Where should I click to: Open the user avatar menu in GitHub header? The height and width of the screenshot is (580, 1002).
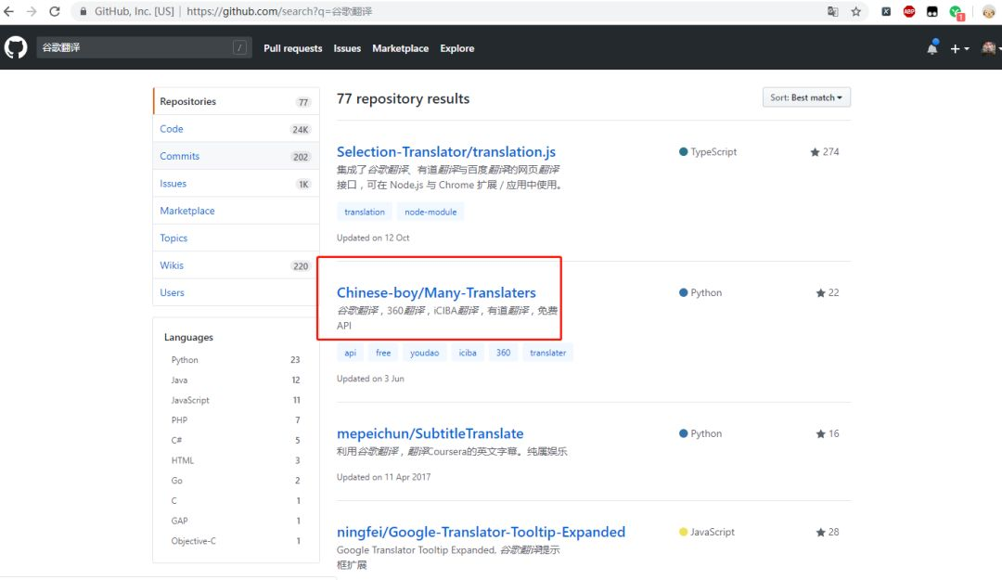pyautogui.click(x=990, y=48)
